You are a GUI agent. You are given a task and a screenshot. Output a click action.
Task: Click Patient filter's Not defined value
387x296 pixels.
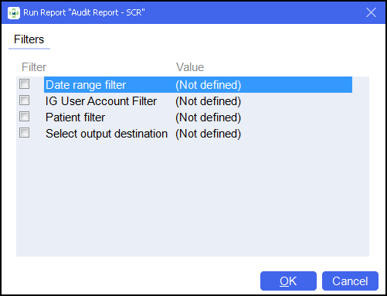tap(209, 117)
